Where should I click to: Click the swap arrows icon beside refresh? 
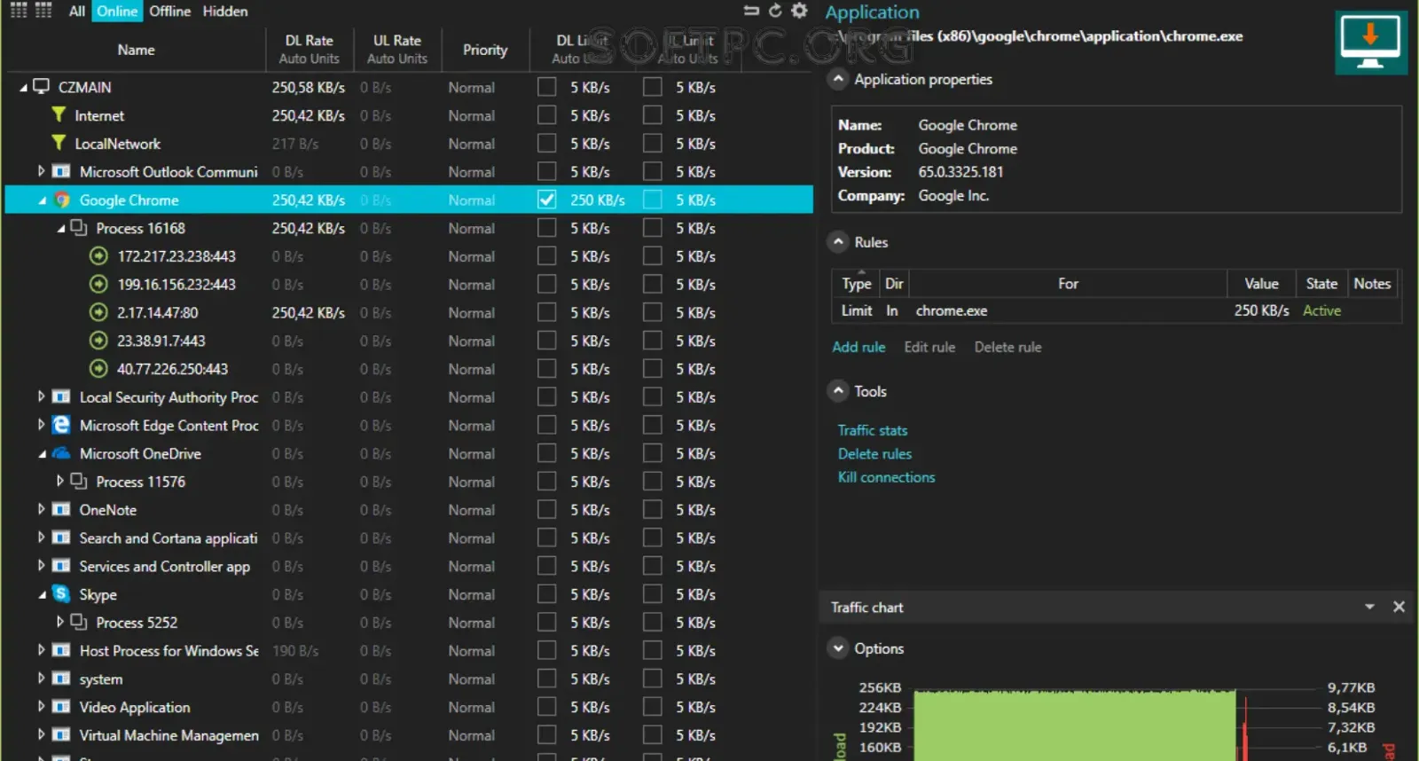tap(751, 11)
